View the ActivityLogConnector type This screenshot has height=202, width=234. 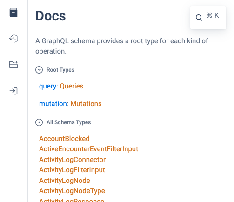(72, 160)
